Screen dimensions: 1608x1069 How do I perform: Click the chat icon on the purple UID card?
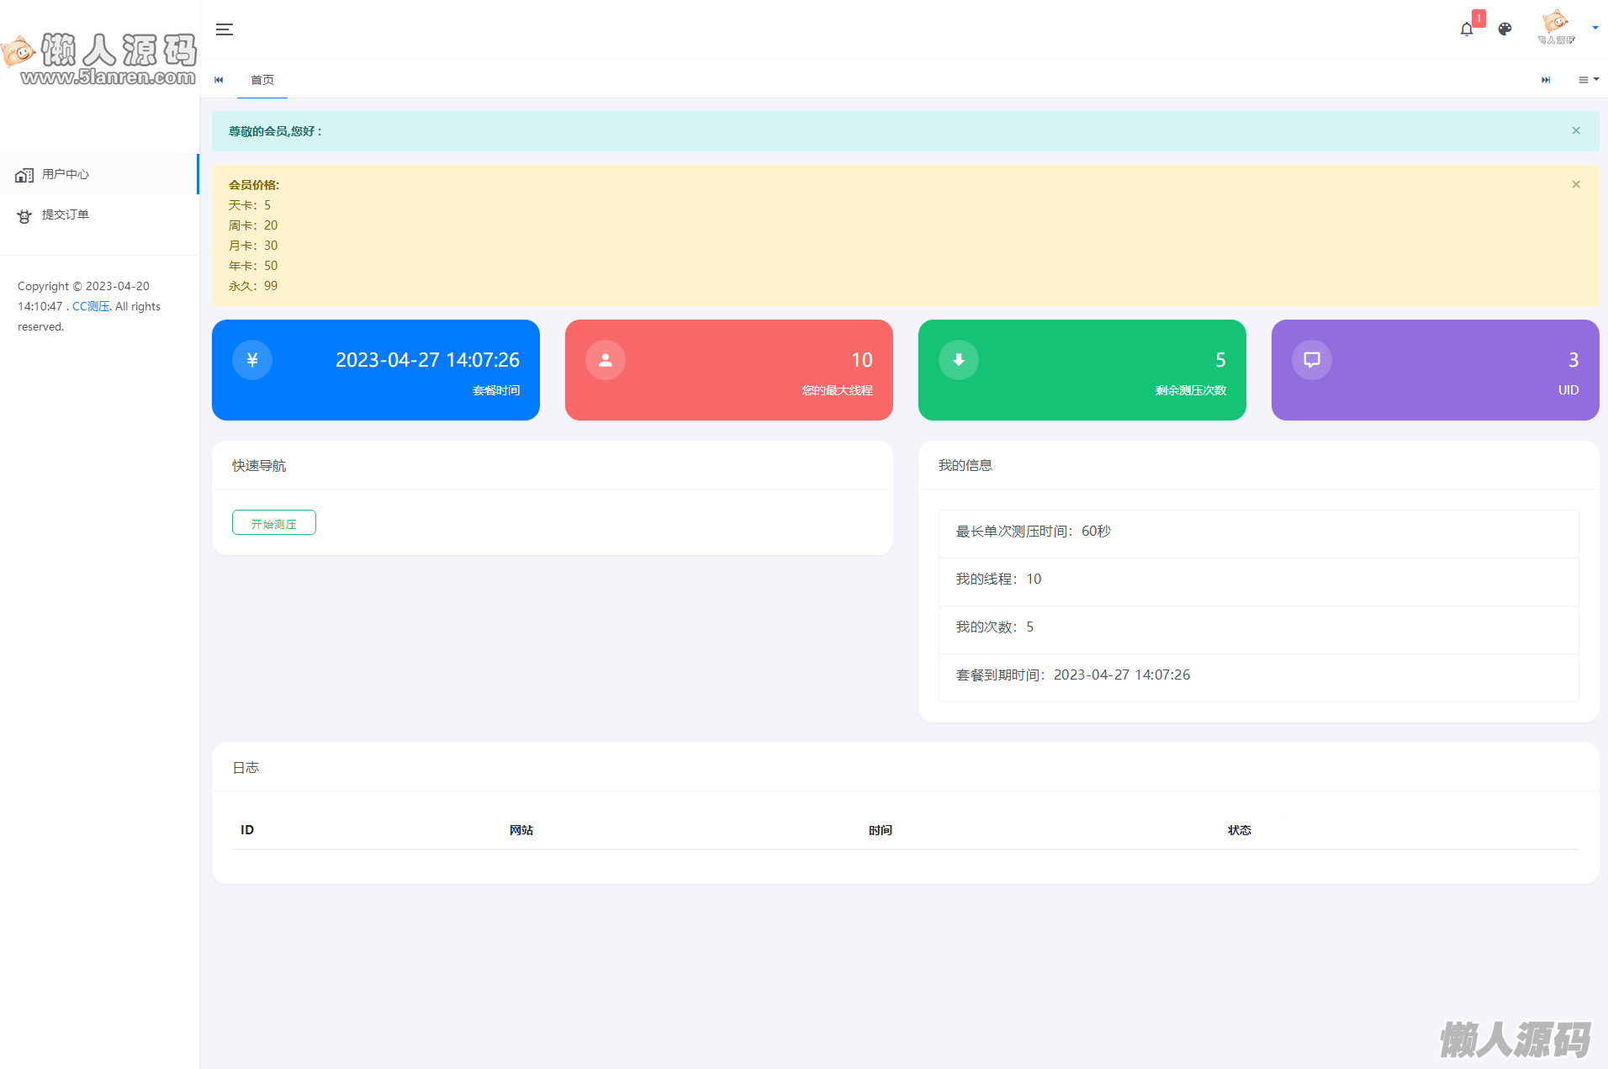pyautogui.click(x=1312, y=360)
